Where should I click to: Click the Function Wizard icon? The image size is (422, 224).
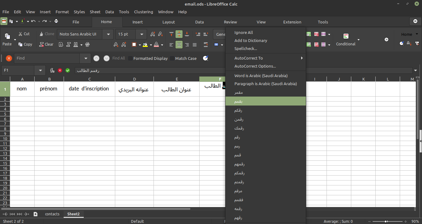(52, 70)
